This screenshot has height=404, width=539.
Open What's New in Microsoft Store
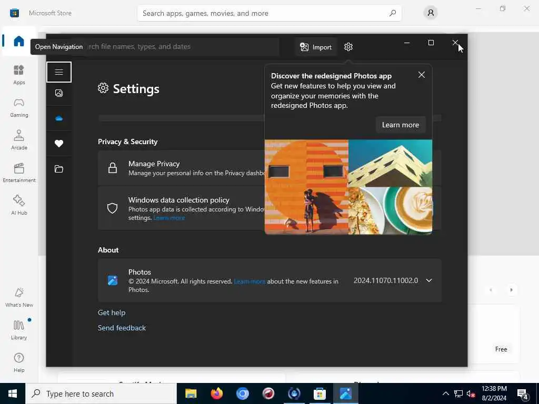(x=19, y=297)
